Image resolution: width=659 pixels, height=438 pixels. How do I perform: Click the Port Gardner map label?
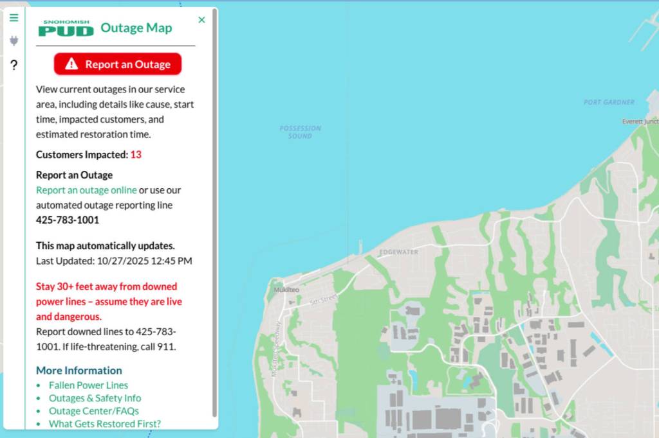click(x=609, y=102)
